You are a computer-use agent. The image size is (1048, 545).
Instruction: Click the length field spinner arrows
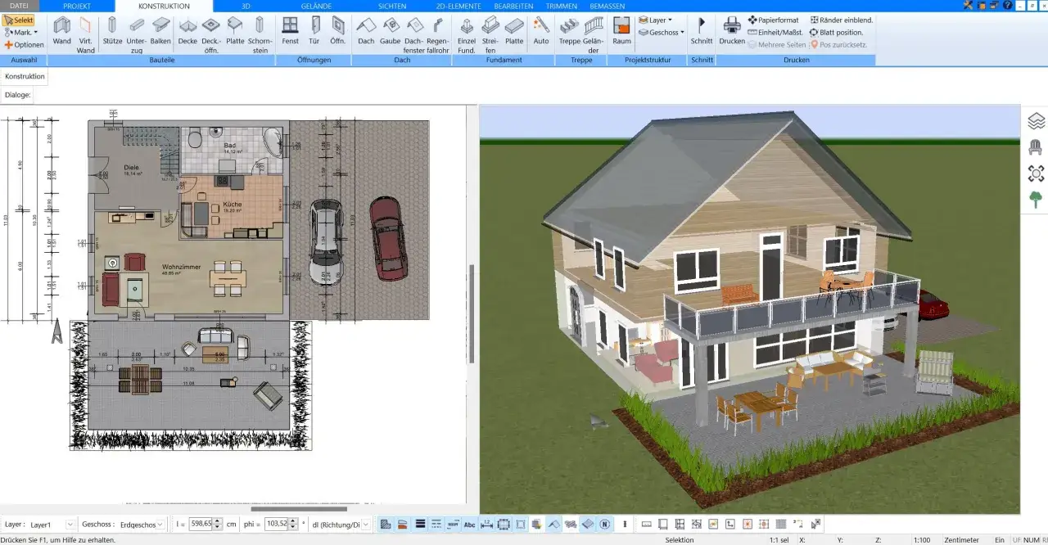218,524
